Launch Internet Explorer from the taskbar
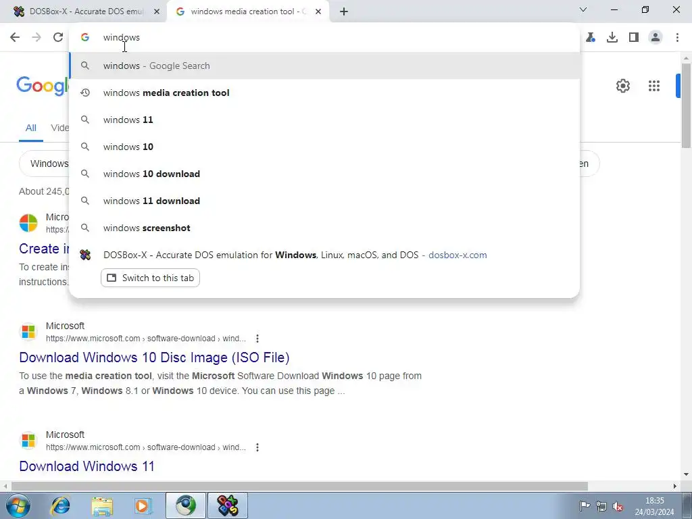Image resolution: width=692 pixels, height=519 pixels. 60,505
